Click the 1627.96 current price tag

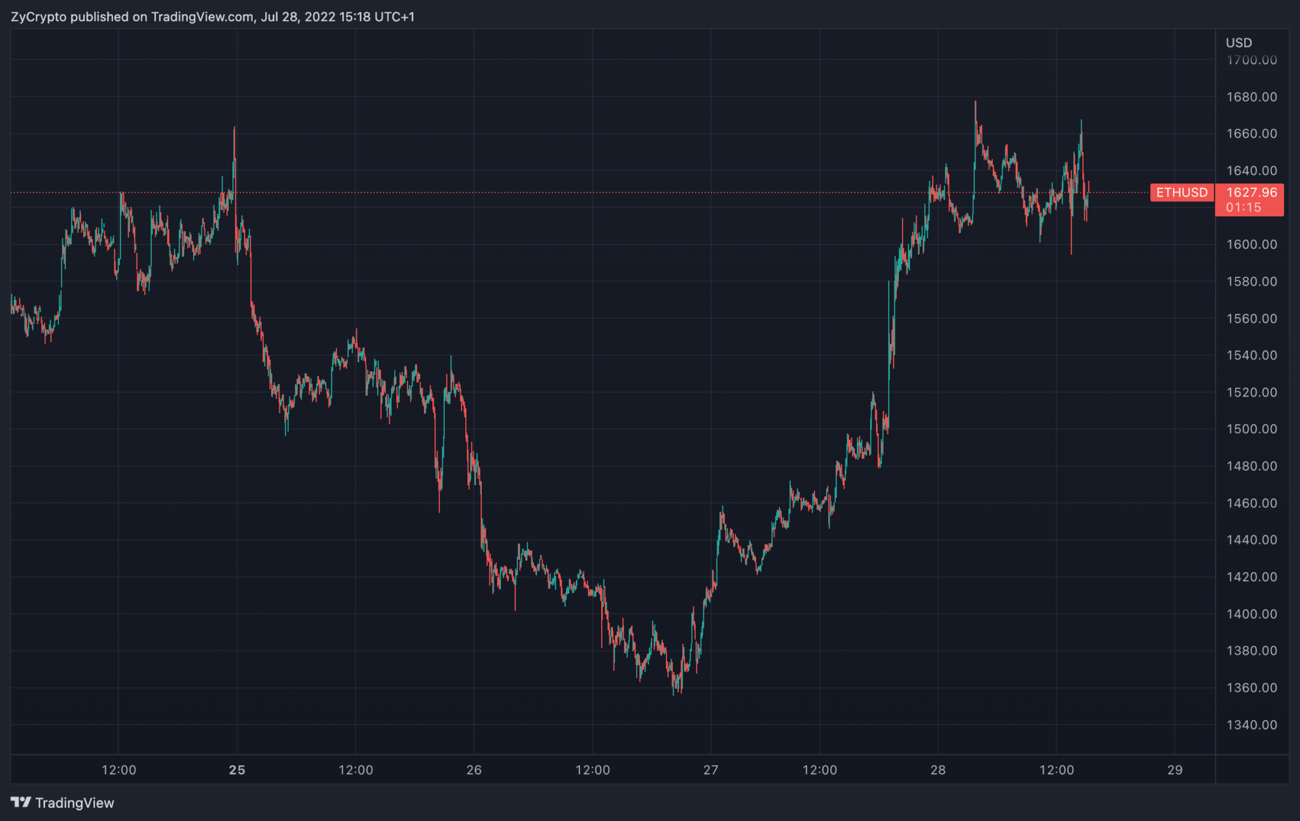point(1251,192)
